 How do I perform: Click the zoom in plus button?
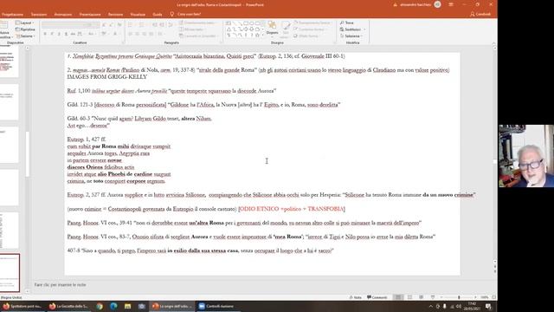pos(475,297)
